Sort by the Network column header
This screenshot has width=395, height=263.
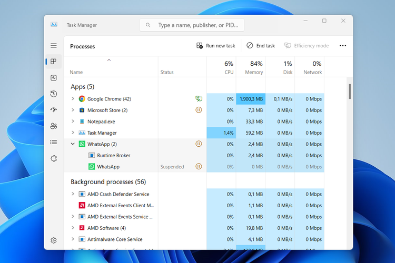point(310,67)
